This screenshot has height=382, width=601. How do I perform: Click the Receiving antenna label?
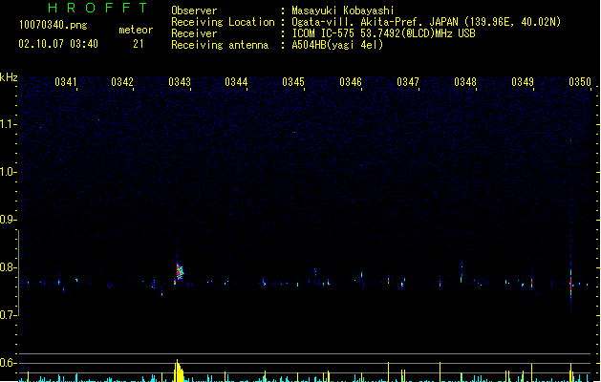pyautogui.click(x=220, y=45)
